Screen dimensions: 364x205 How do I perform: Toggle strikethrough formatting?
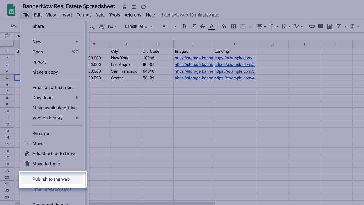[203, 26]
